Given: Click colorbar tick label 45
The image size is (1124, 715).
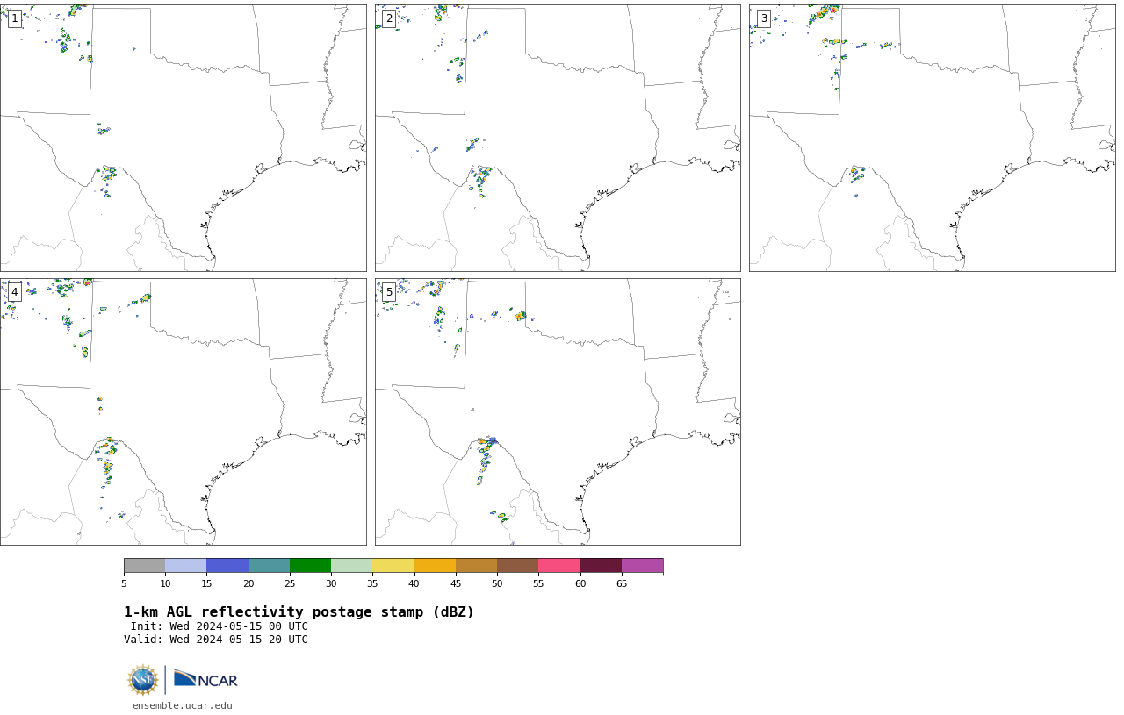Looking at the screenshot, I should coord(456,583).
